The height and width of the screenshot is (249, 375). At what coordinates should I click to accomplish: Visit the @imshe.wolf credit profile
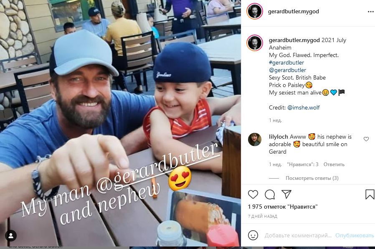304,107
